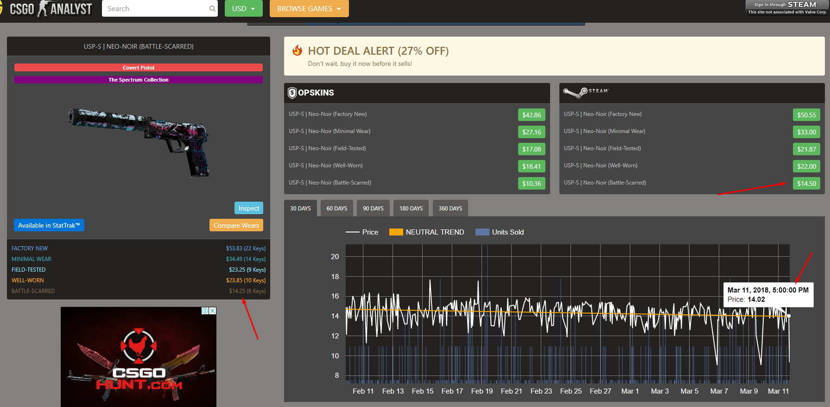Image resolution: width=830 pixels, height=407 pixels.
Task: Click the ad info icon
Action: [205, 311]
